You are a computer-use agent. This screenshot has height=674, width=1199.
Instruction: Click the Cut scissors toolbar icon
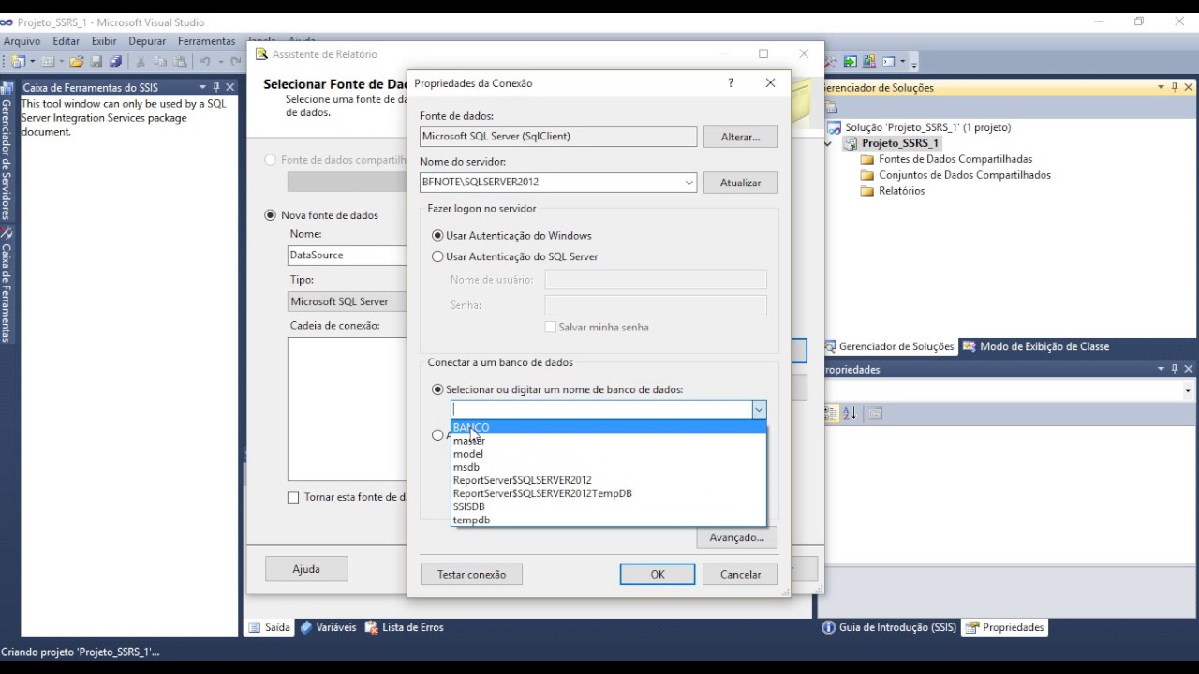(141, 62)
